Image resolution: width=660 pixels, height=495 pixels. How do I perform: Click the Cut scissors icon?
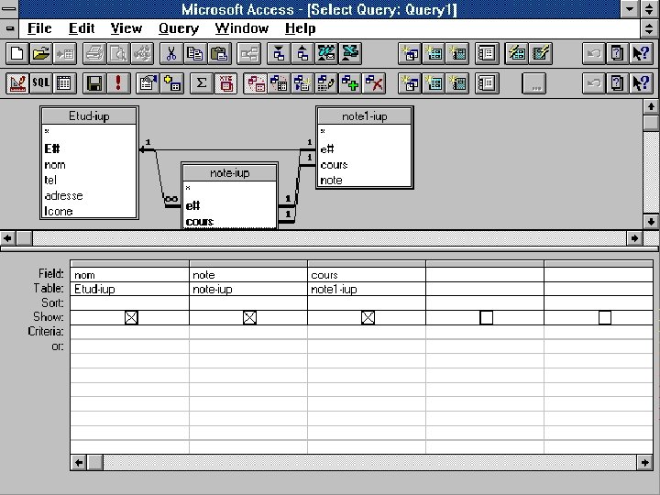click(x=171, y=53)
